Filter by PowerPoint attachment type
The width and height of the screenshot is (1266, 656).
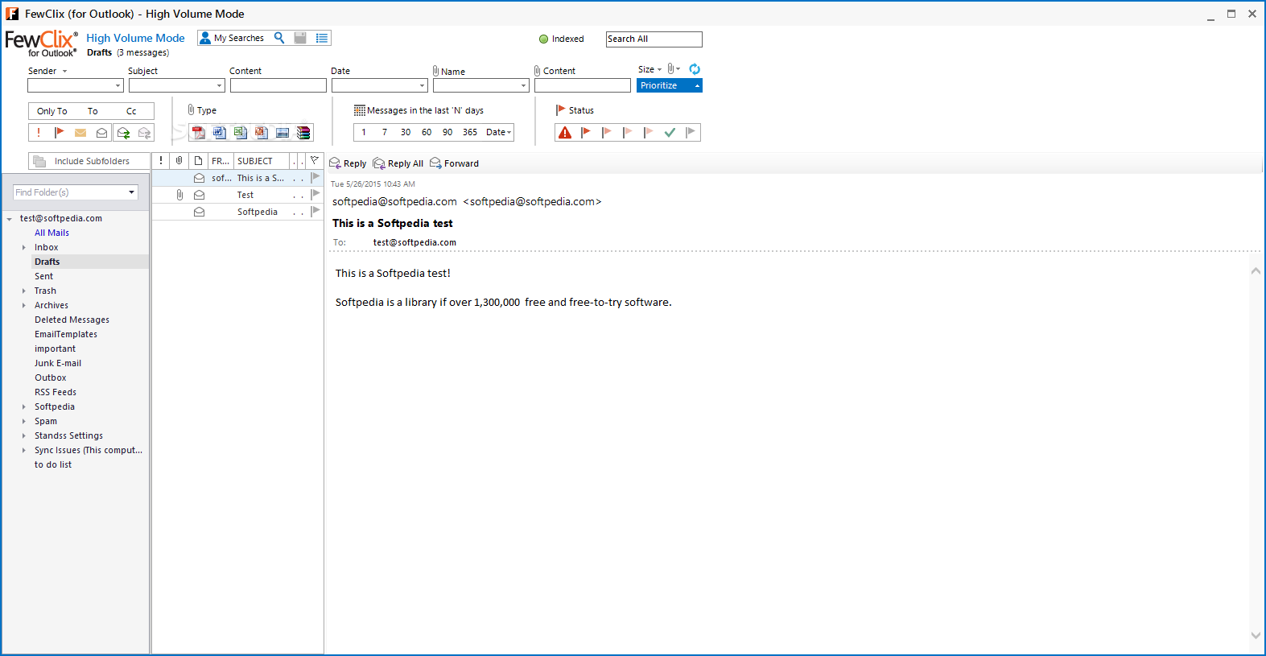262,133
